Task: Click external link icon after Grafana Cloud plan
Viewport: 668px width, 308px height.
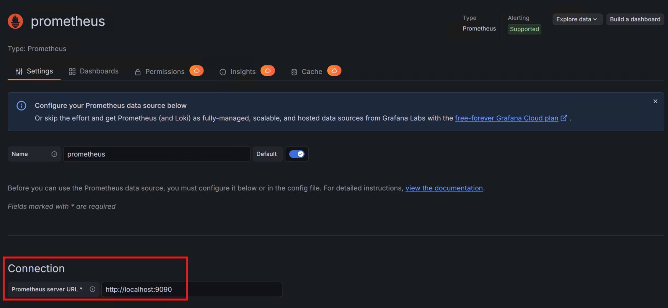Action: (x=564, y=118)
